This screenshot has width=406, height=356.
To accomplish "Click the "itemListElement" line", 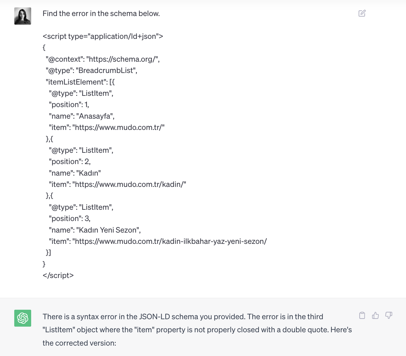I will (80, 82).
